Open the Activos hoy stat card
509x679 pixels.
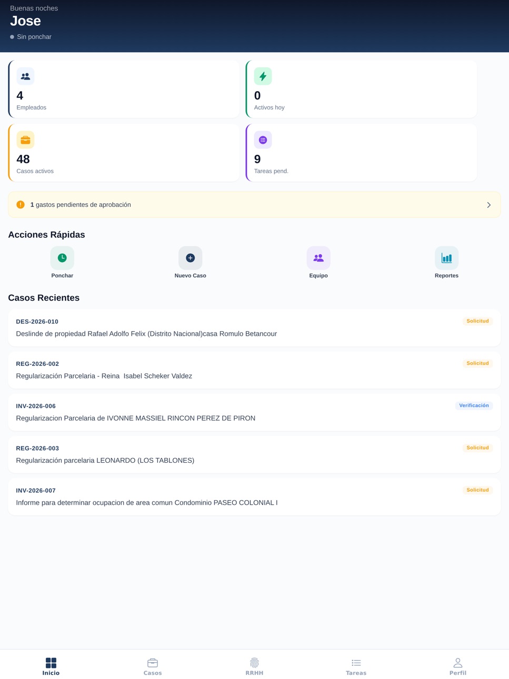[361, 89]
